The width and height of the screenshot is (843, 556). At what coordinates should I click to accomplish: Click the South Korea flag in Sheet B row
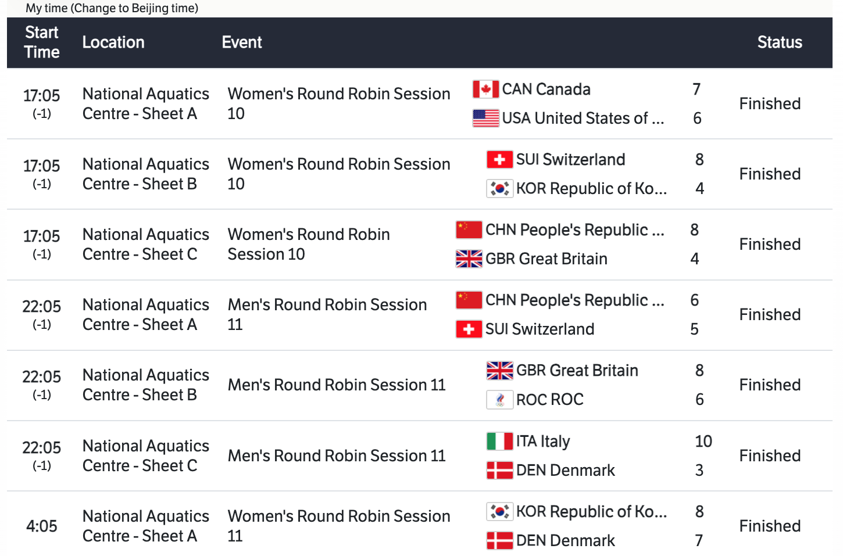(499, 189)
